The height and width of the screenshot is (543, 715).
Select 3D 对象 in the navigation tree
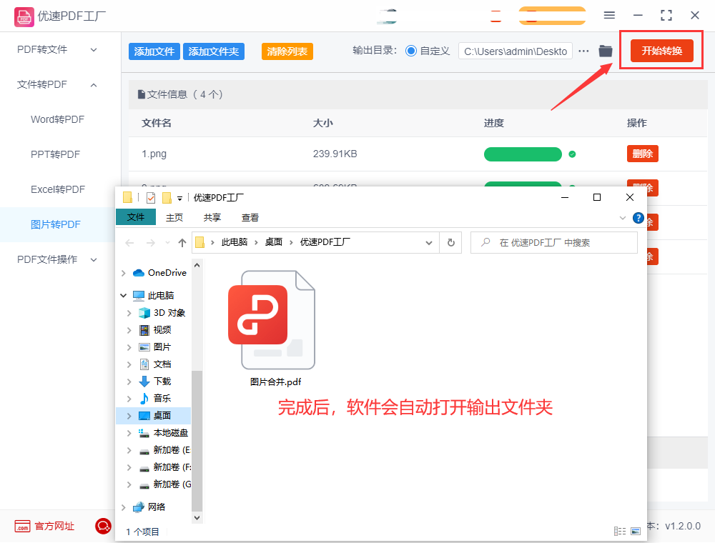162,313
